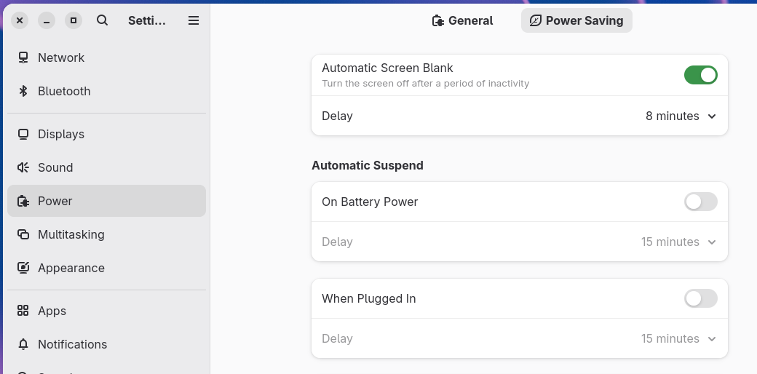Open the 8 minutes delay dropdown
Screen dimensions: 757x374
[681, 116]
